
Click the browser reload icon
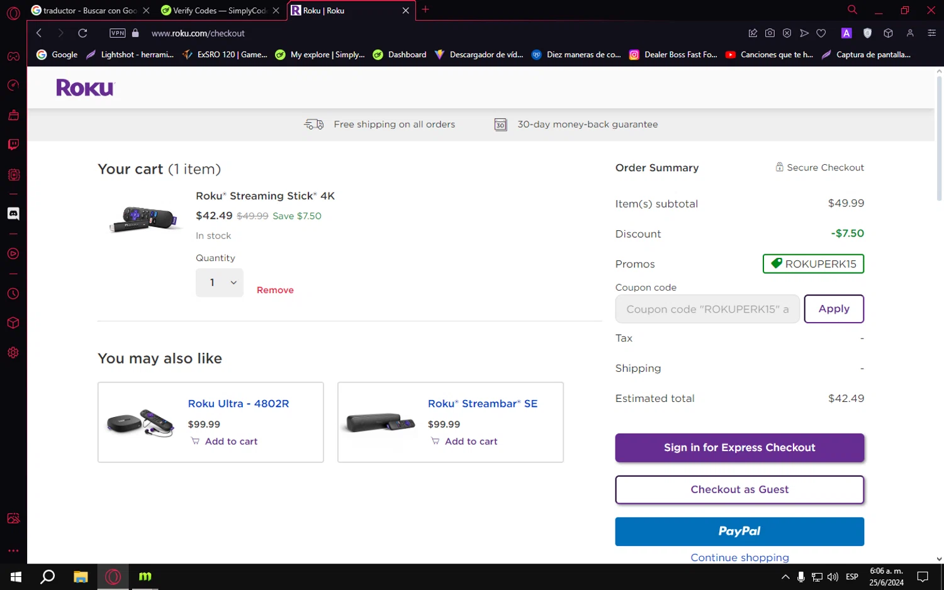tap(82, 33)
